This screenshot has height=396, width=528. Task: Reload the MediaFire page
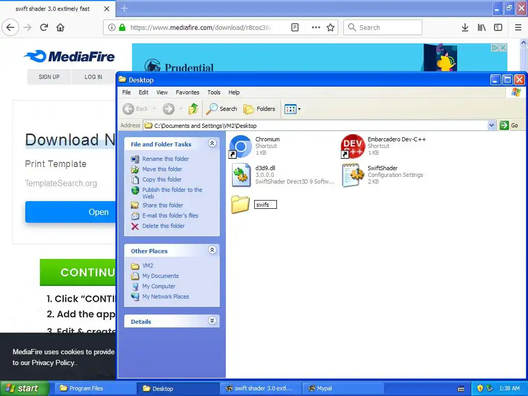click(x=44, y=27)
